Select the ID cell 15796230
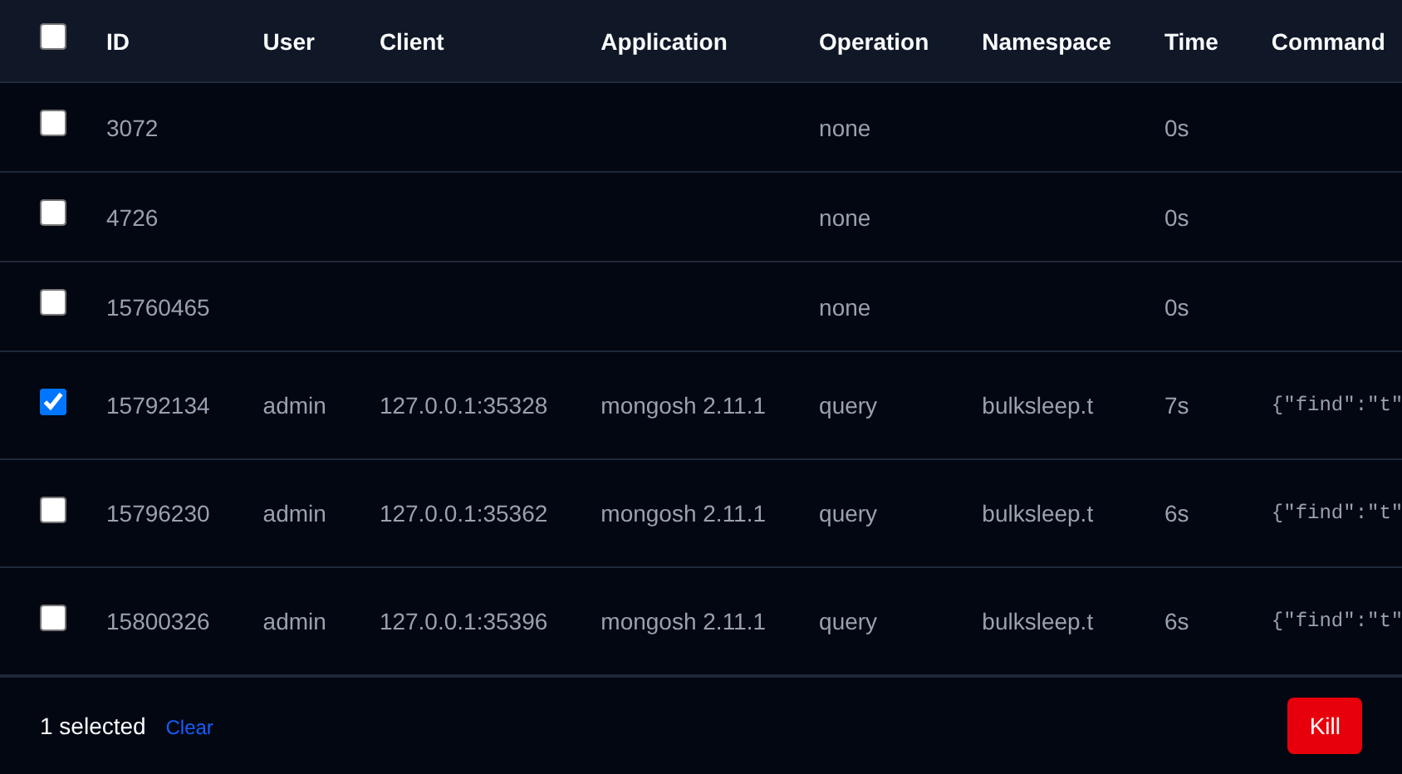 [158, 514]
